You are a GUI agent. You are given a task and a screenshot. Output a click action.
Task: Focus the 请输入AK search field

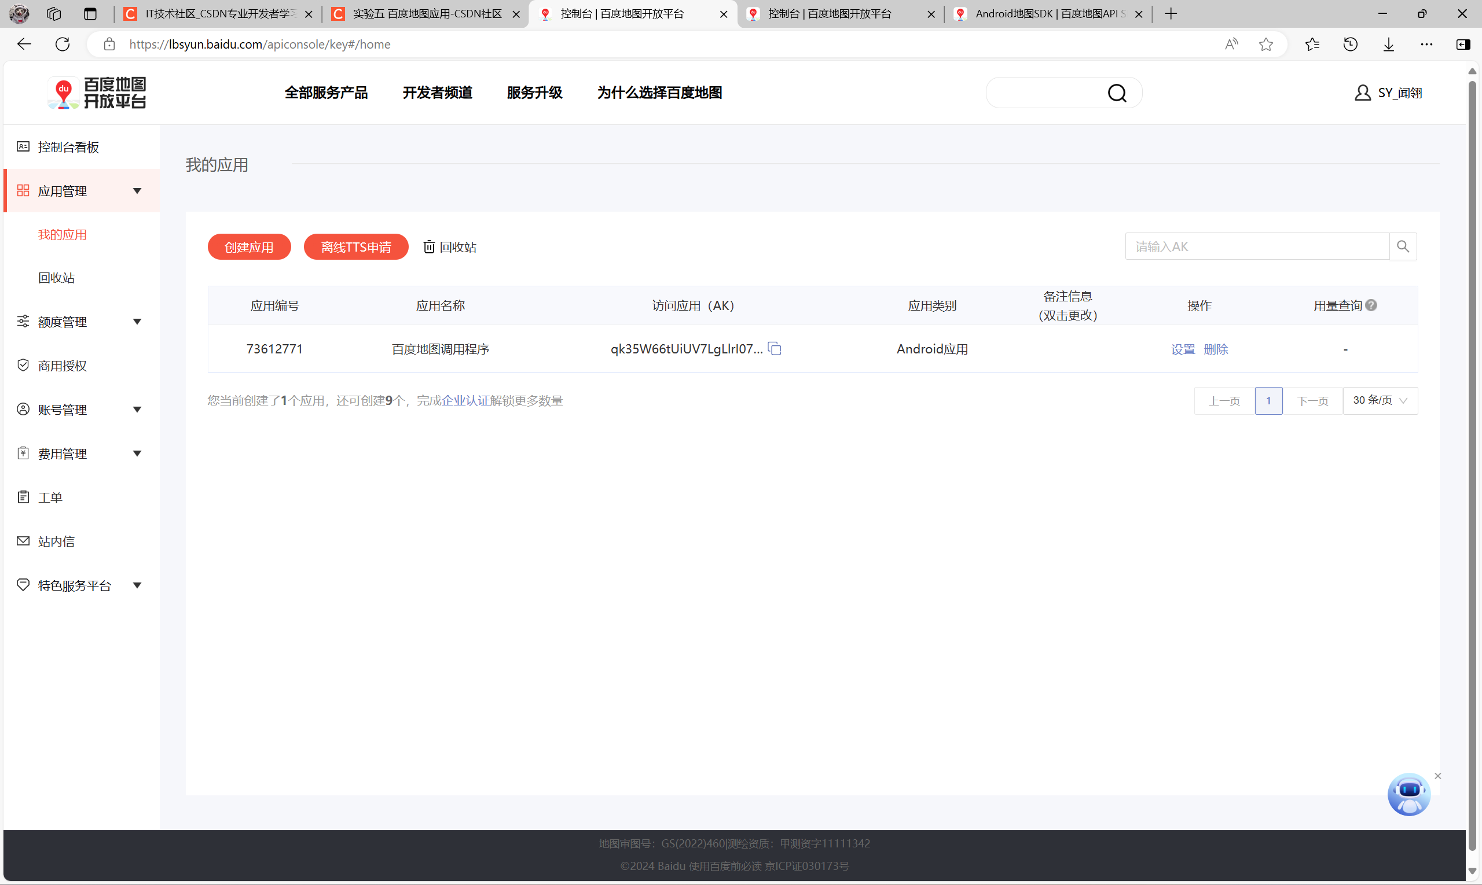(1256, 246)
